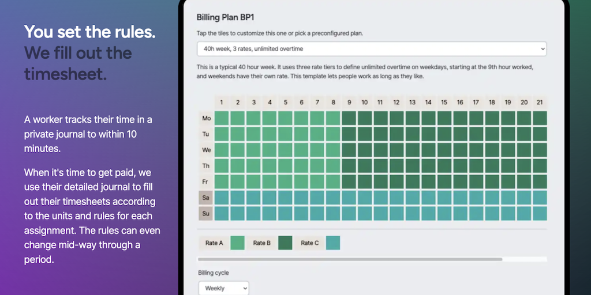Select the Rate B dark green swatch
This screenshot has height=295, width=591.
coord(285,243)
